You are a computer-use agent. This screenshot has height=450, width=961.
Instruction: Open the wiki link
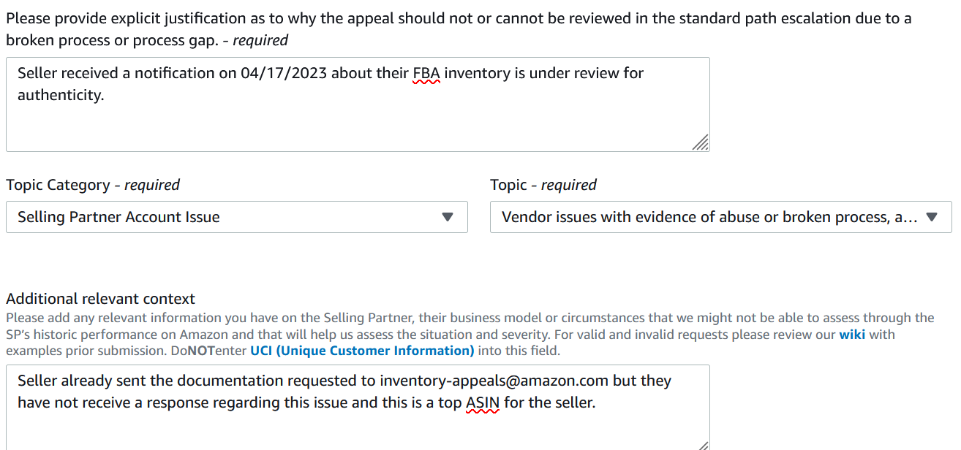coord(852,335)
